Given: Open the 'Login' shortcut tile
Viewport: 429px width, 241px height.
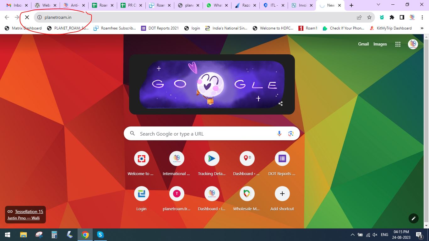Looking at the screenshot, I should coord(141,199).
